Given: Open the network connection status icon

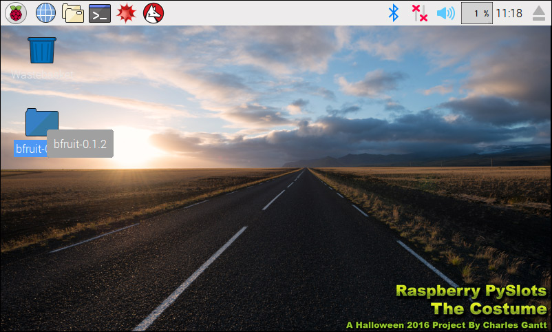Looking at the screenshot, I should click(x=420, y=13).
